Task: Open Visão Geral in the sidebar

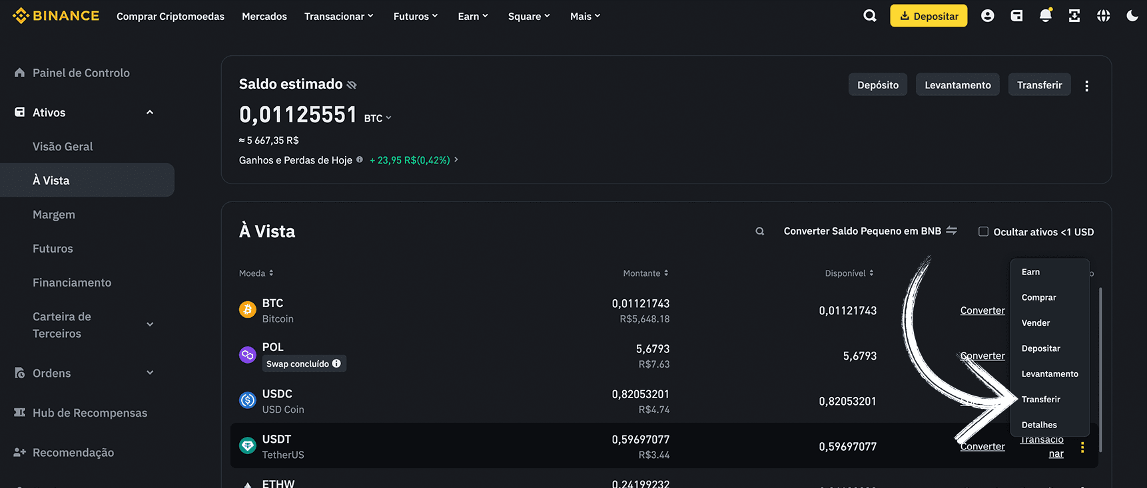Action: point(63,146)
